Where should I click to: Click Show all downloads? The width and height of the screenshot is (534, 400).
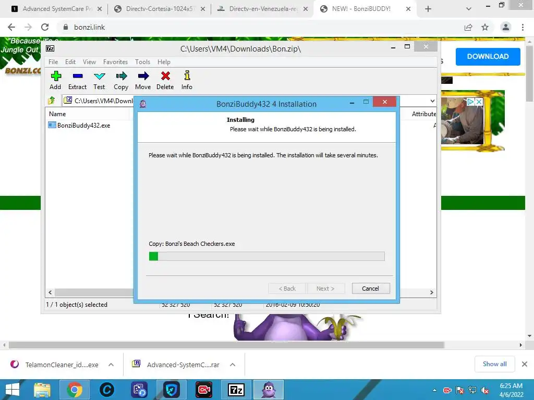click(494, 364)
